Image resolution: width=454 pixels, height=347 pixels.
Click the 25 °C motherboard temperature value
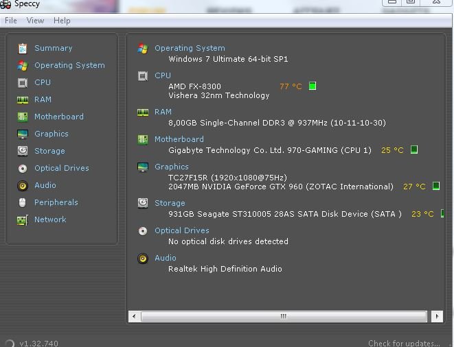coord(392,150)
